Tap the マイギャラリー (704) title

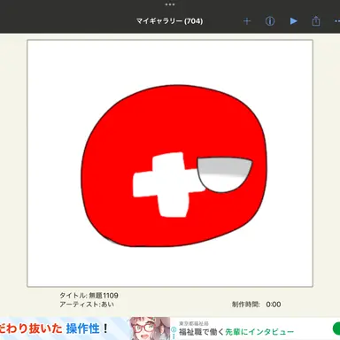[x=169, y=21]
